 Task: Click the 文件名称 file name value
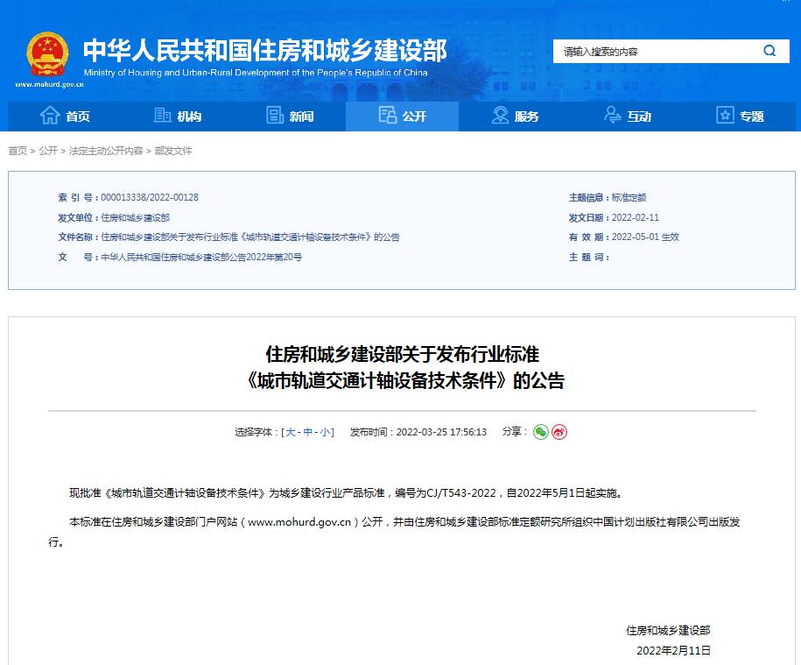250,237
